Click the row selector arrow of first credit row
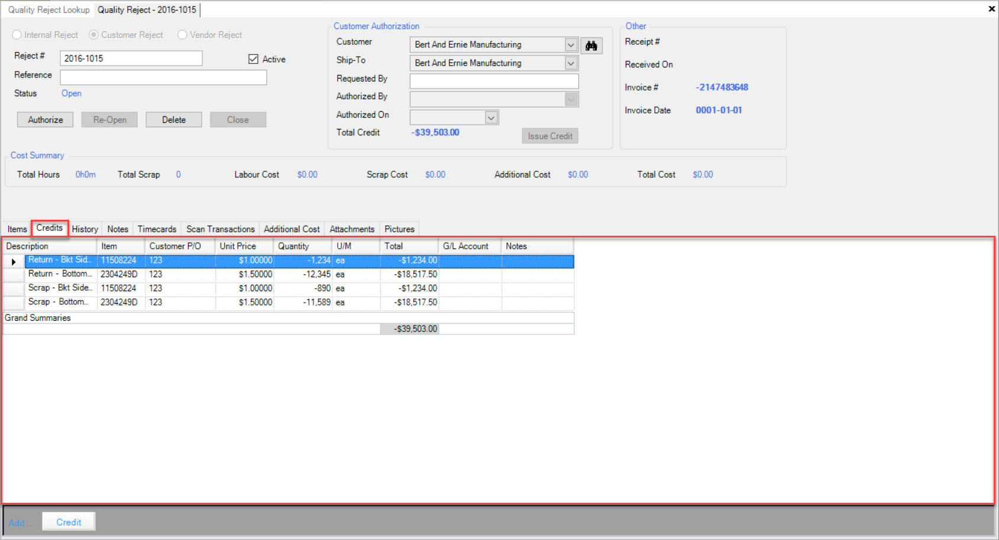The image size is (999, 540). tap(14, 261)
